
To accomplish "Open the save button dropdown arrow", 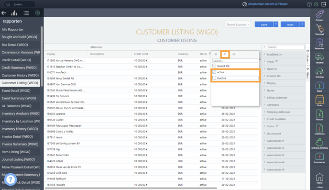I will 276,24.
